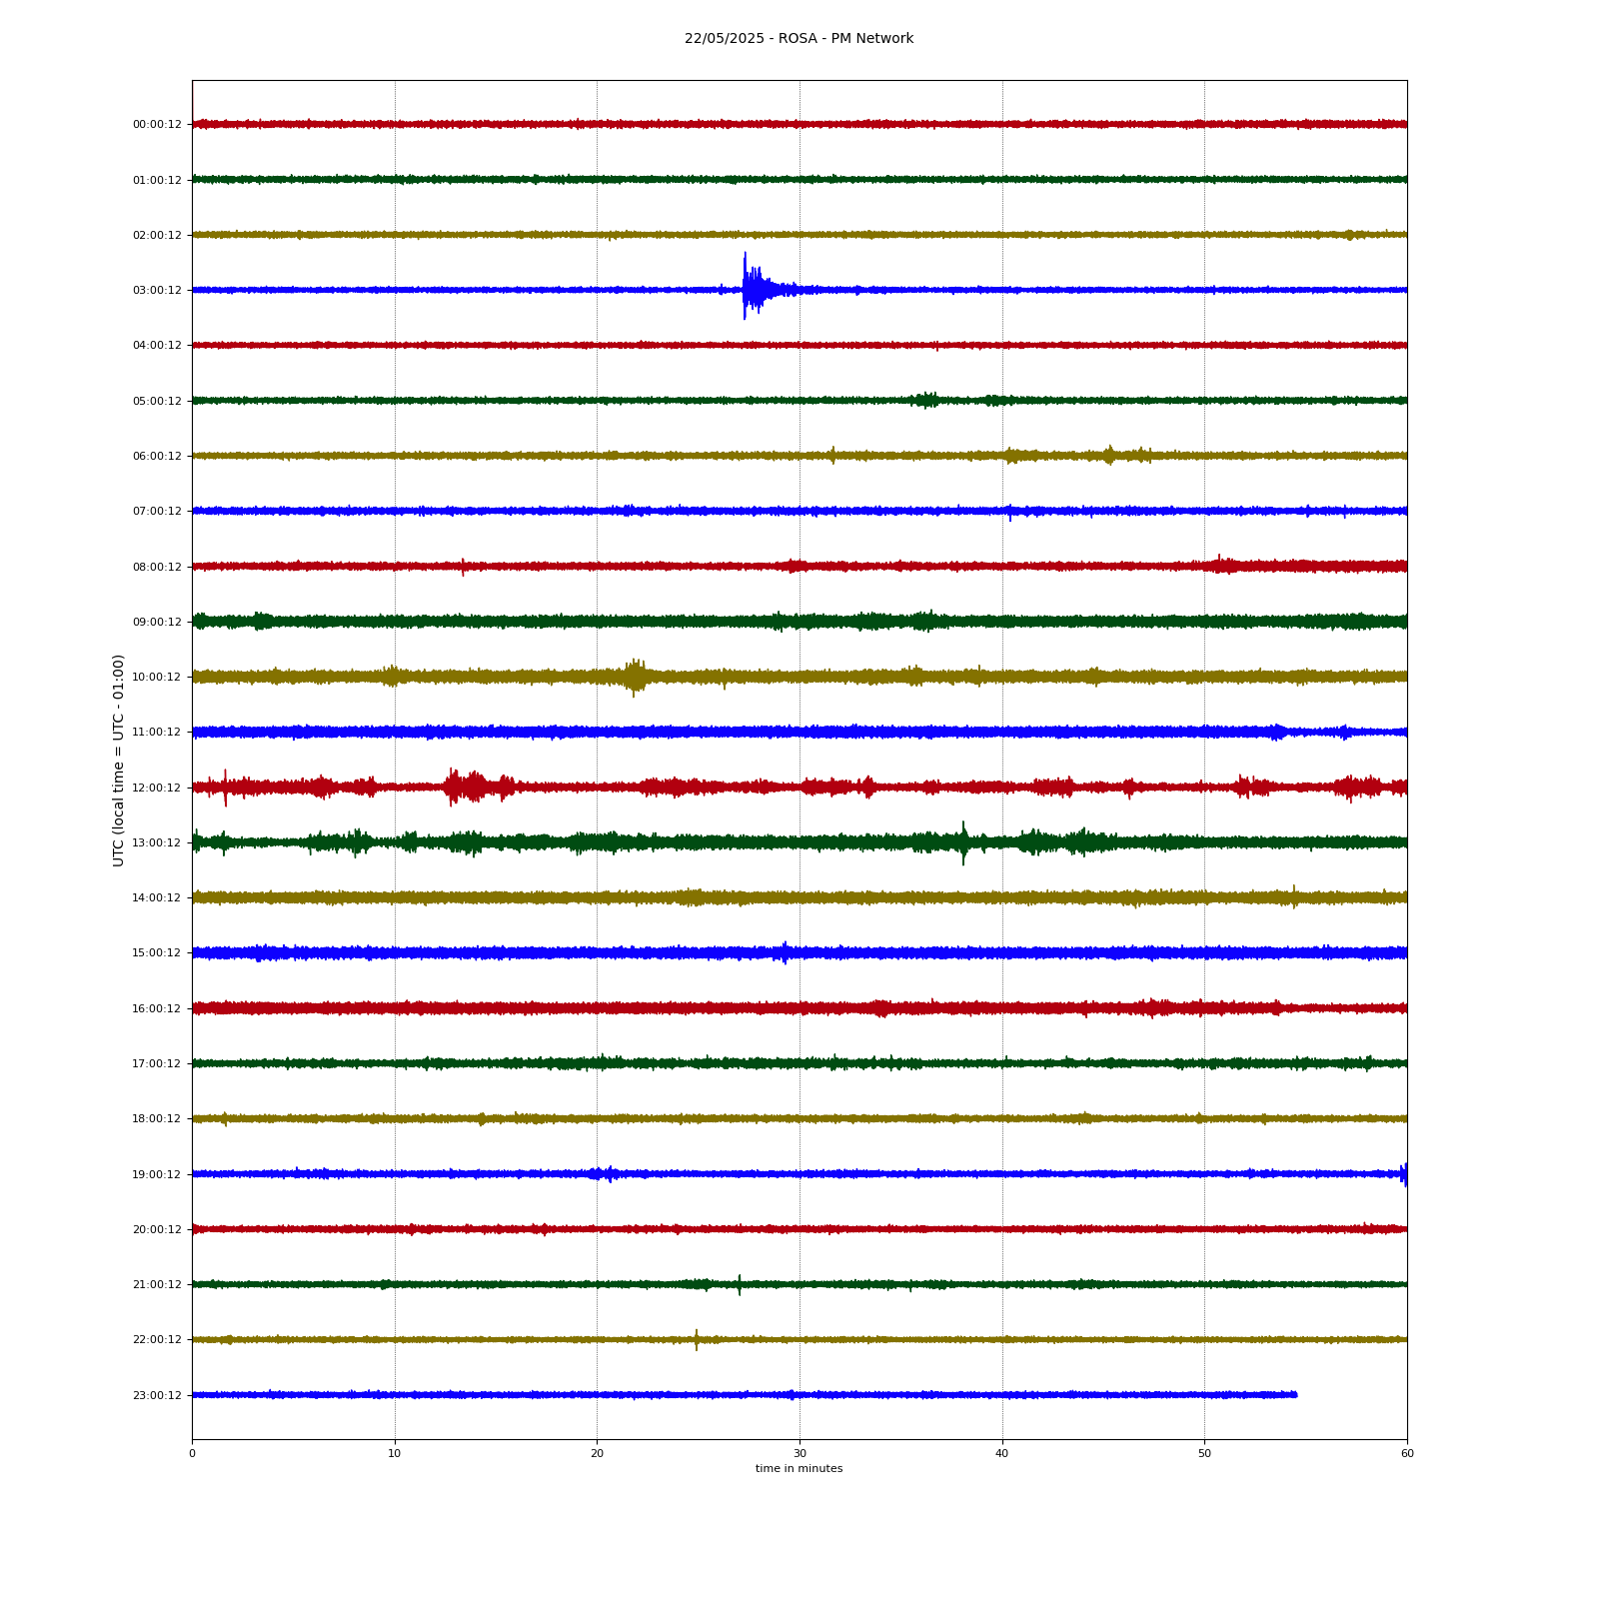Screen dimensions: 1599x1599
Task: Click the olive spike near minute 25 at 22:00
Action: tap(697, 1339)
